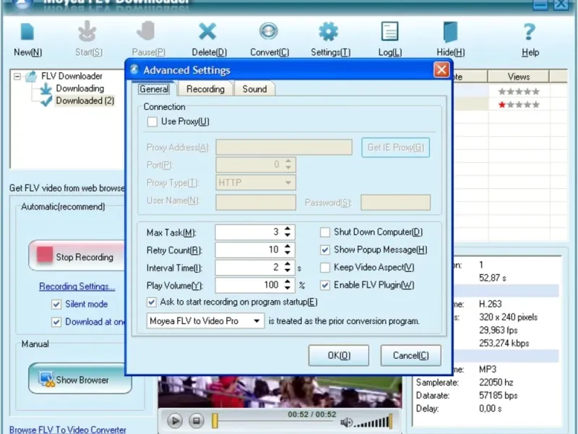Image resolution: width=578 pixels, height=434 pixels.
Task: Open the Proxy Type(T) HTTP dropdown
Action: click(x=288, y=183)
